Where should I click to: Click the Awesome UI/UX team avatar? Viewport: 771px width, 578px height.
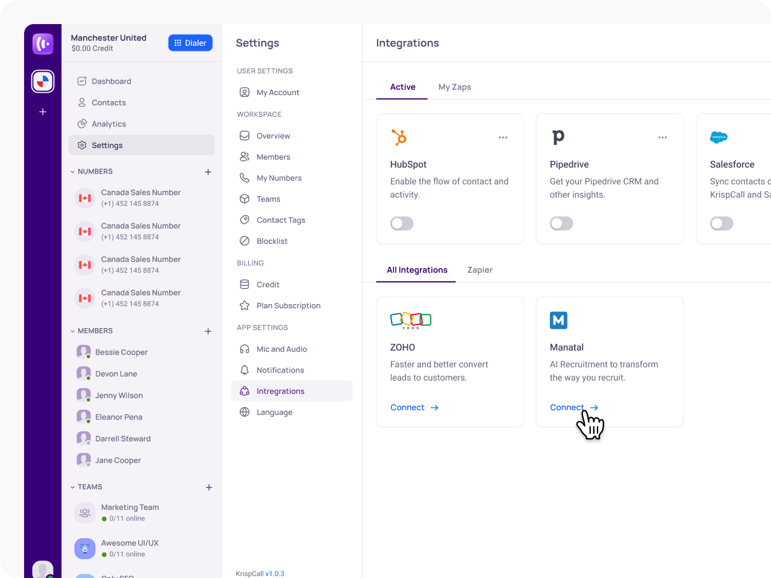[x=85, y=548]
